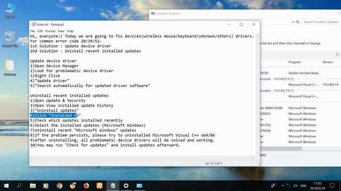Open the taskbar clock showing 17:03
Screen dimensions: 341x191
click(318, 186)
